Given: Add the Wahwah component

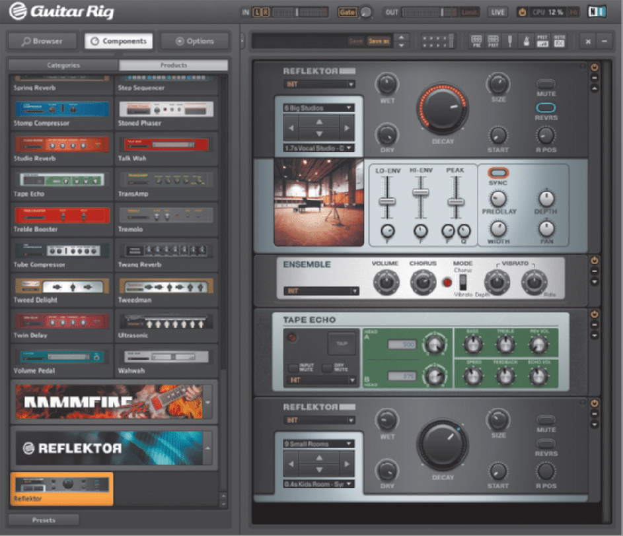Looking at the screenshot, I should (166, 360).
